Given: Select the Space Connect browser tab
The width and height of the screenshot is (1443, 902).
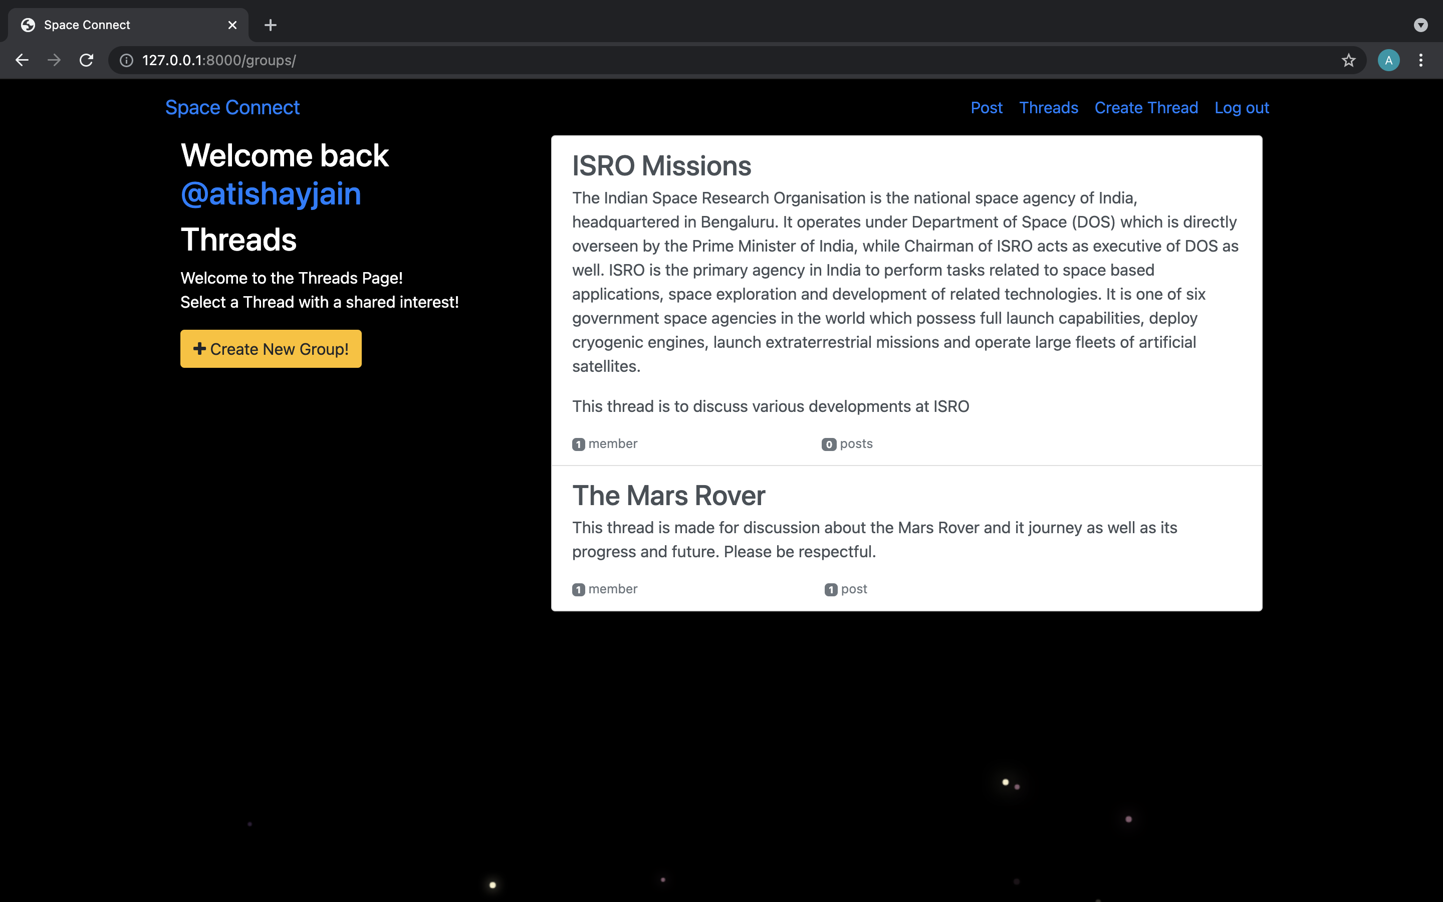Looking at the screenshot, I should click(x=128, y=25).
